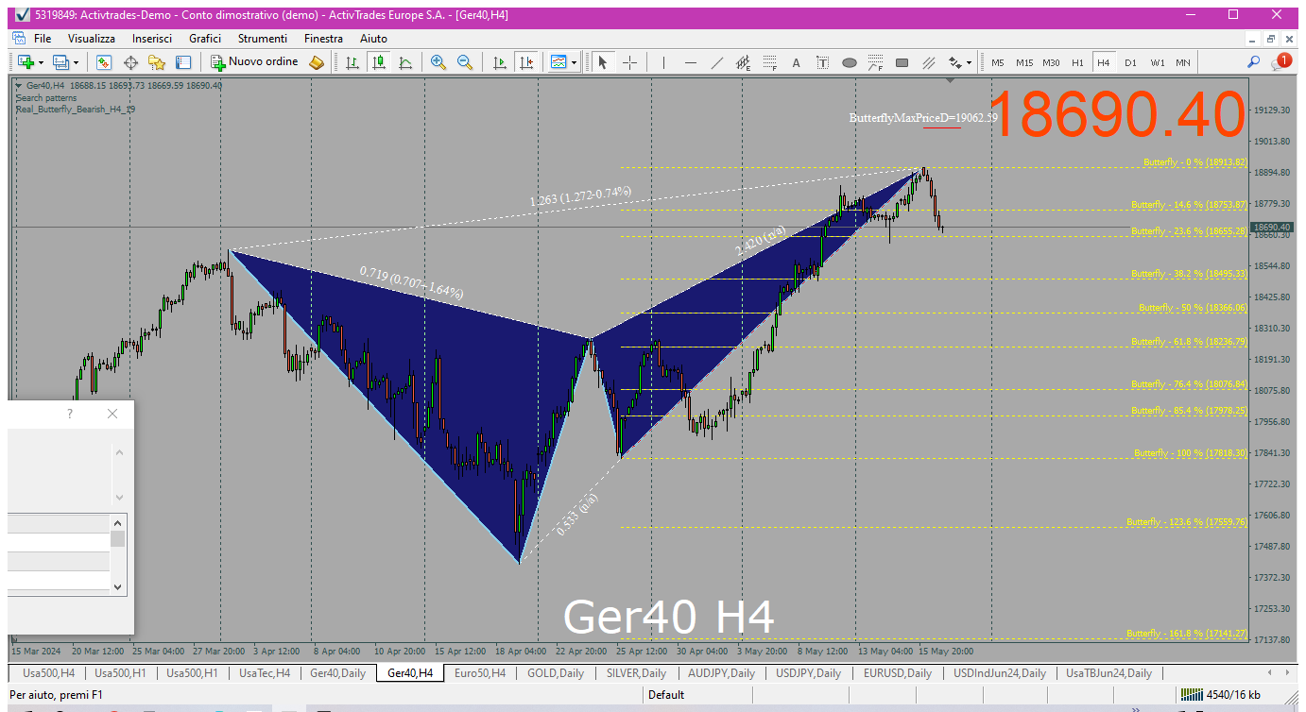Switch to the UsaTec,H4 chart tab
Image resolution: width=1306 pixels, height=712 pixels.
click(x=265, y=673)
